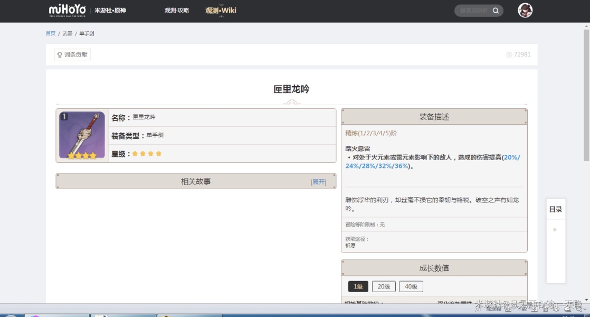Screen dimensions: 590x317
Task: Open the 匣里龙吟 sword thumbnail
Action: tap(82, 136)
